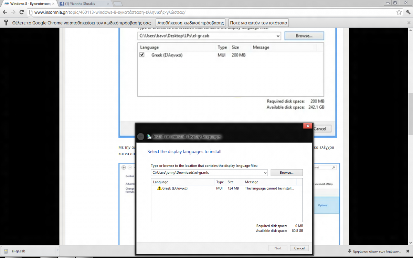Viewport: 413px width, 258px height.
Task: Click the el-gr.cab download item in the bar
Action: [x=30, y=251]
